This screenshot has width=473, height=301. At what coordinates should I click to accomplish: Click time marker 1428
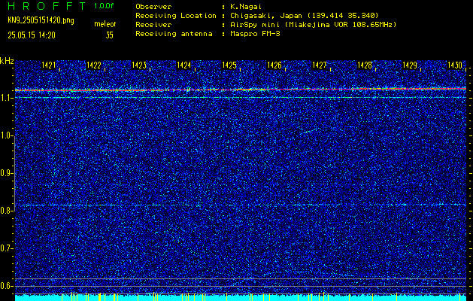coord(365,65)
